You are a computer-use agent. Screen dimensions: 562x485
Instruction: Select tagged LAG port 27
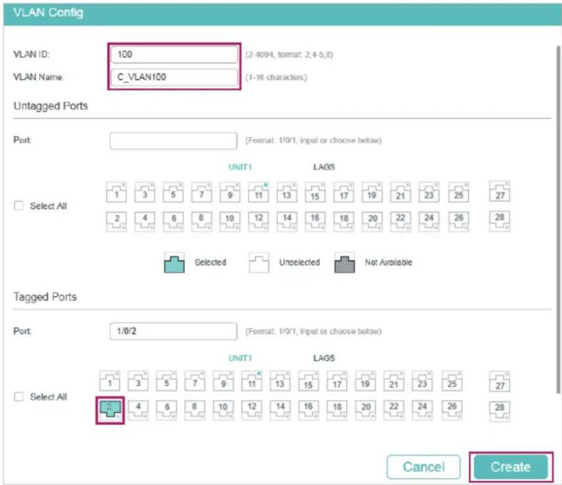pyautogui.click(x=500, y=382)
